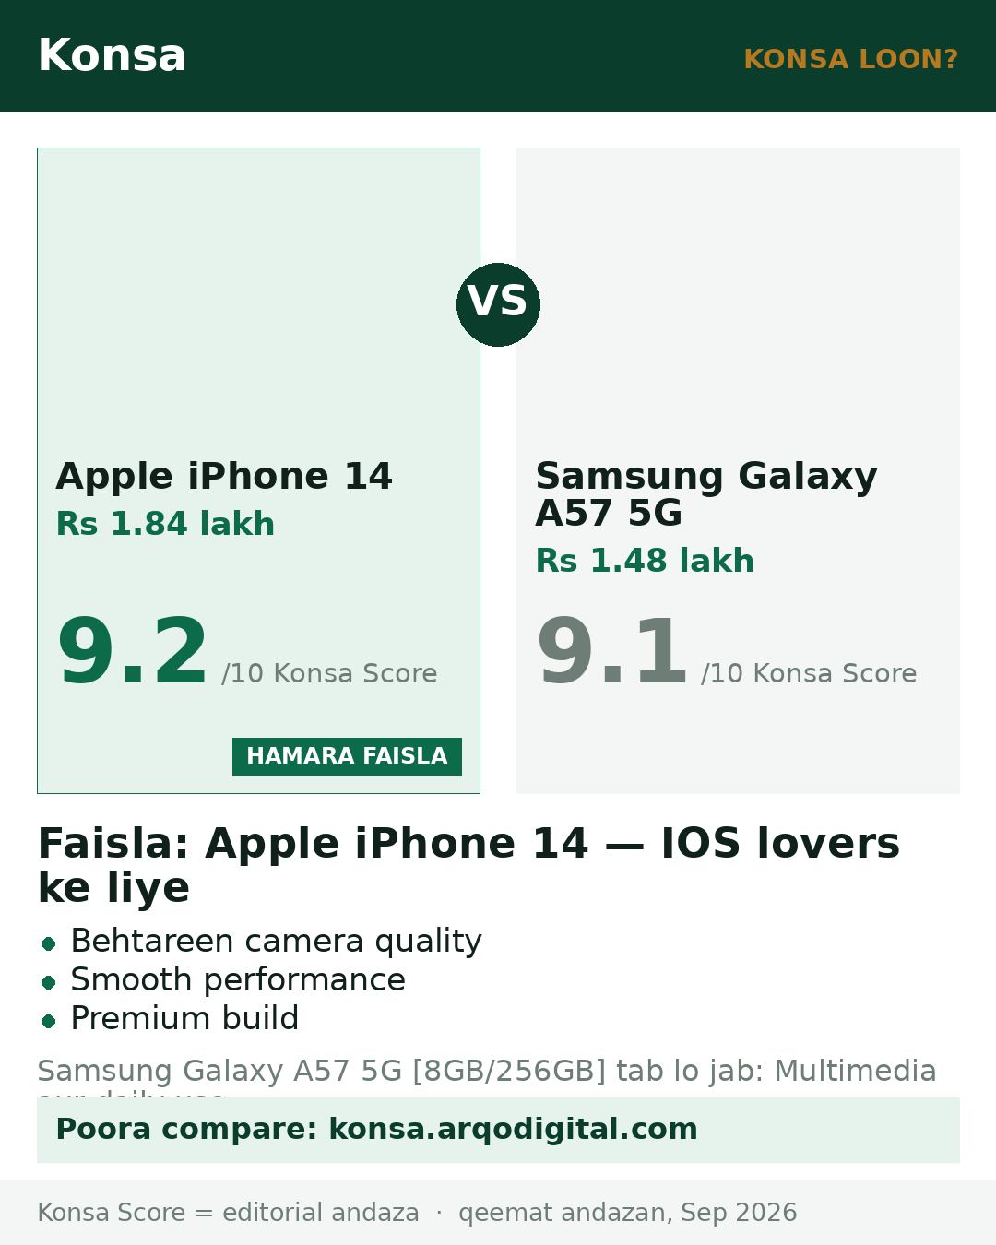Viewport: 996px width, 1245px height.
Task: Select the Apple iPhone 14 card
Action: tap(258, 470)
